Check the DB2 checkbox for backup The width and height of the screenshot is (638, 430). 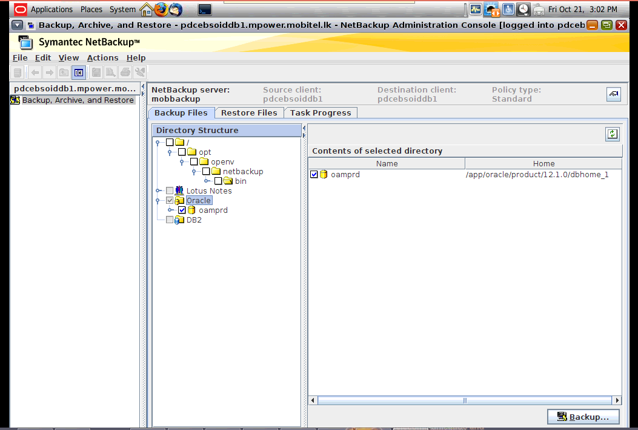tap(169, 220)
